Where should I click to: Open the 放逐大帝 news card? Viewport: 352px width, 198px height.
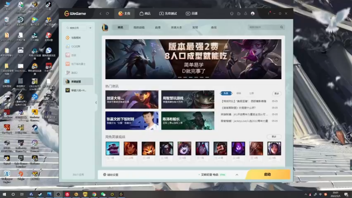pyautogui.click(x=132, y=99)
